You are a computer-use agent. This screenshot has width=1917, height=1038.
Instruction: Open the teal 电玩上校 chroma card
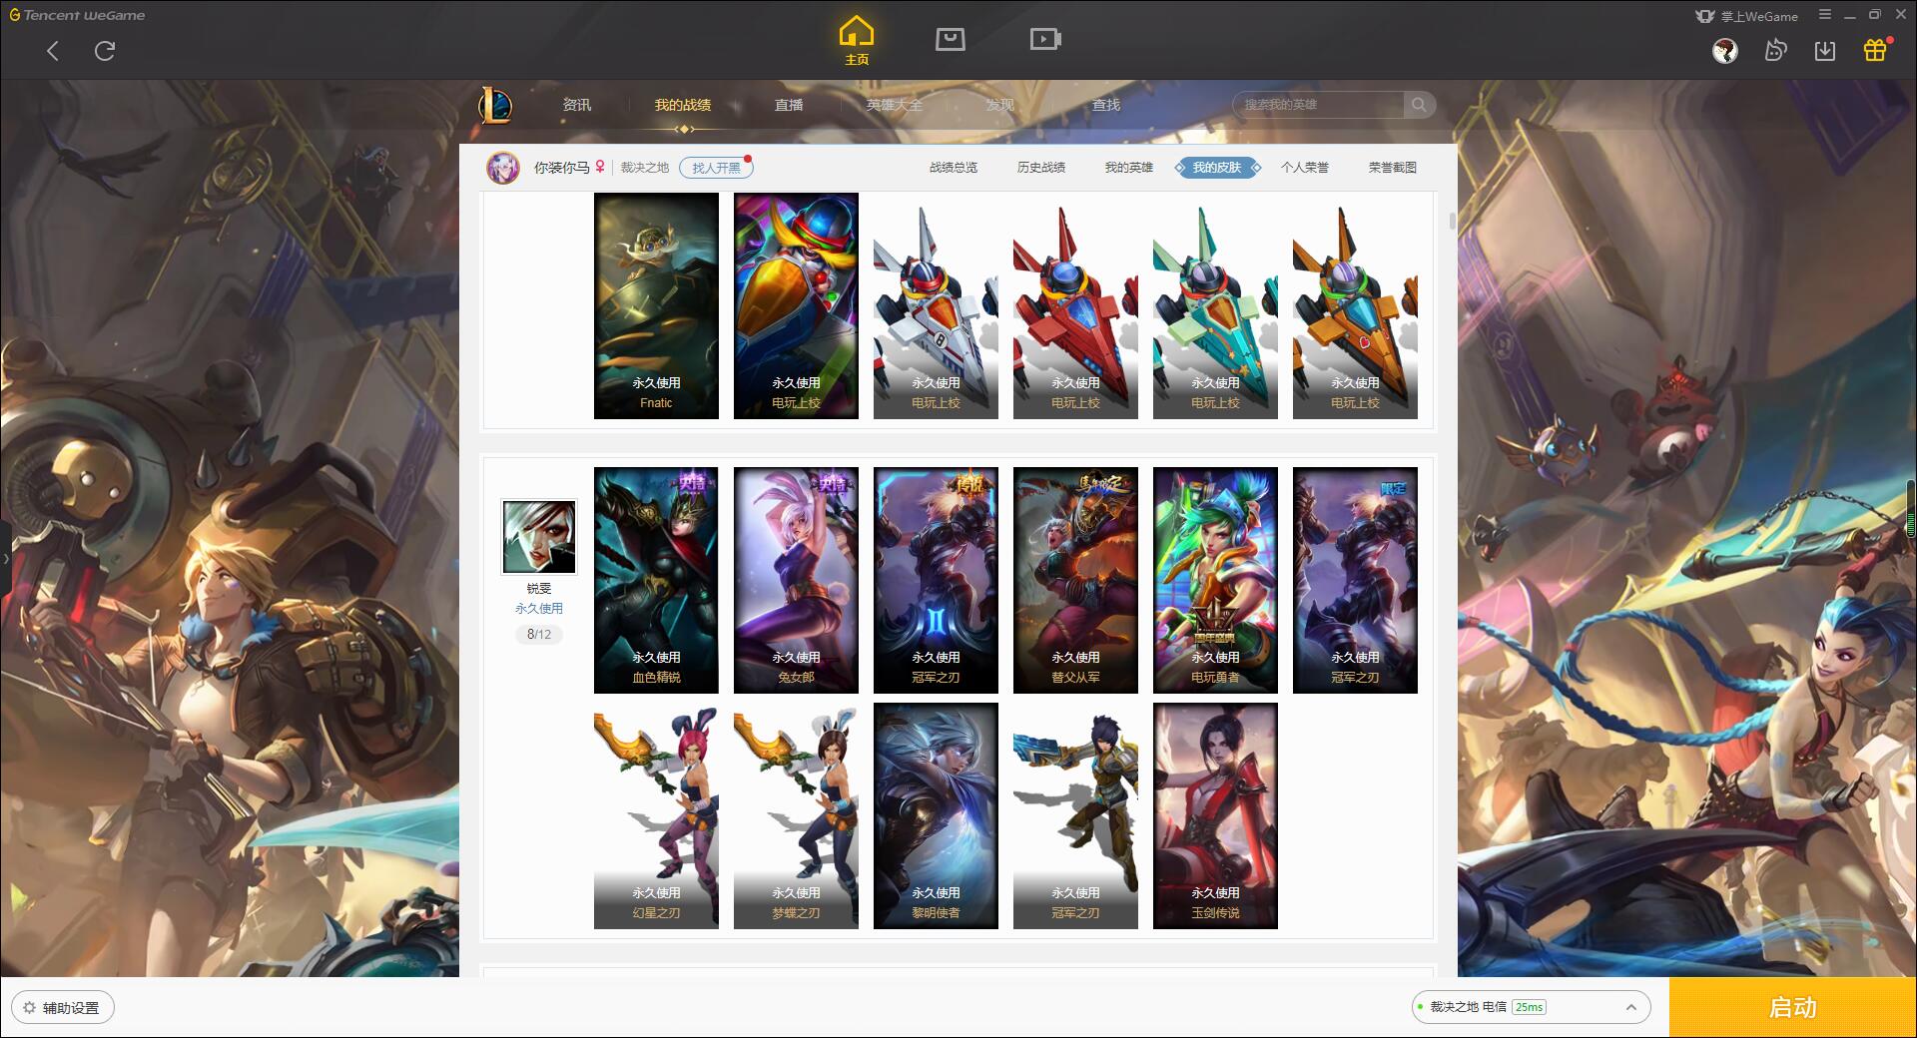1215,305
